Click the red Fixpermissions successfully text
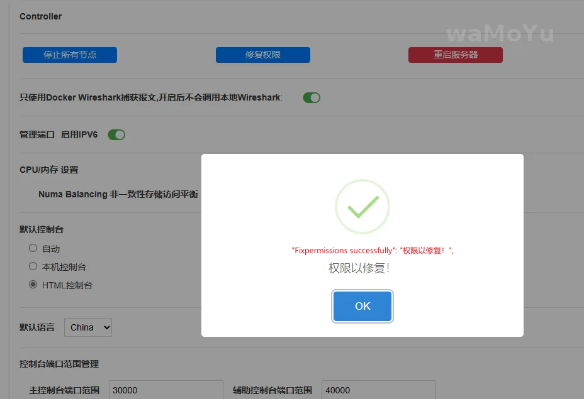Screen dimensions: 584x399 pyautogui.click(x=373, y=250)
